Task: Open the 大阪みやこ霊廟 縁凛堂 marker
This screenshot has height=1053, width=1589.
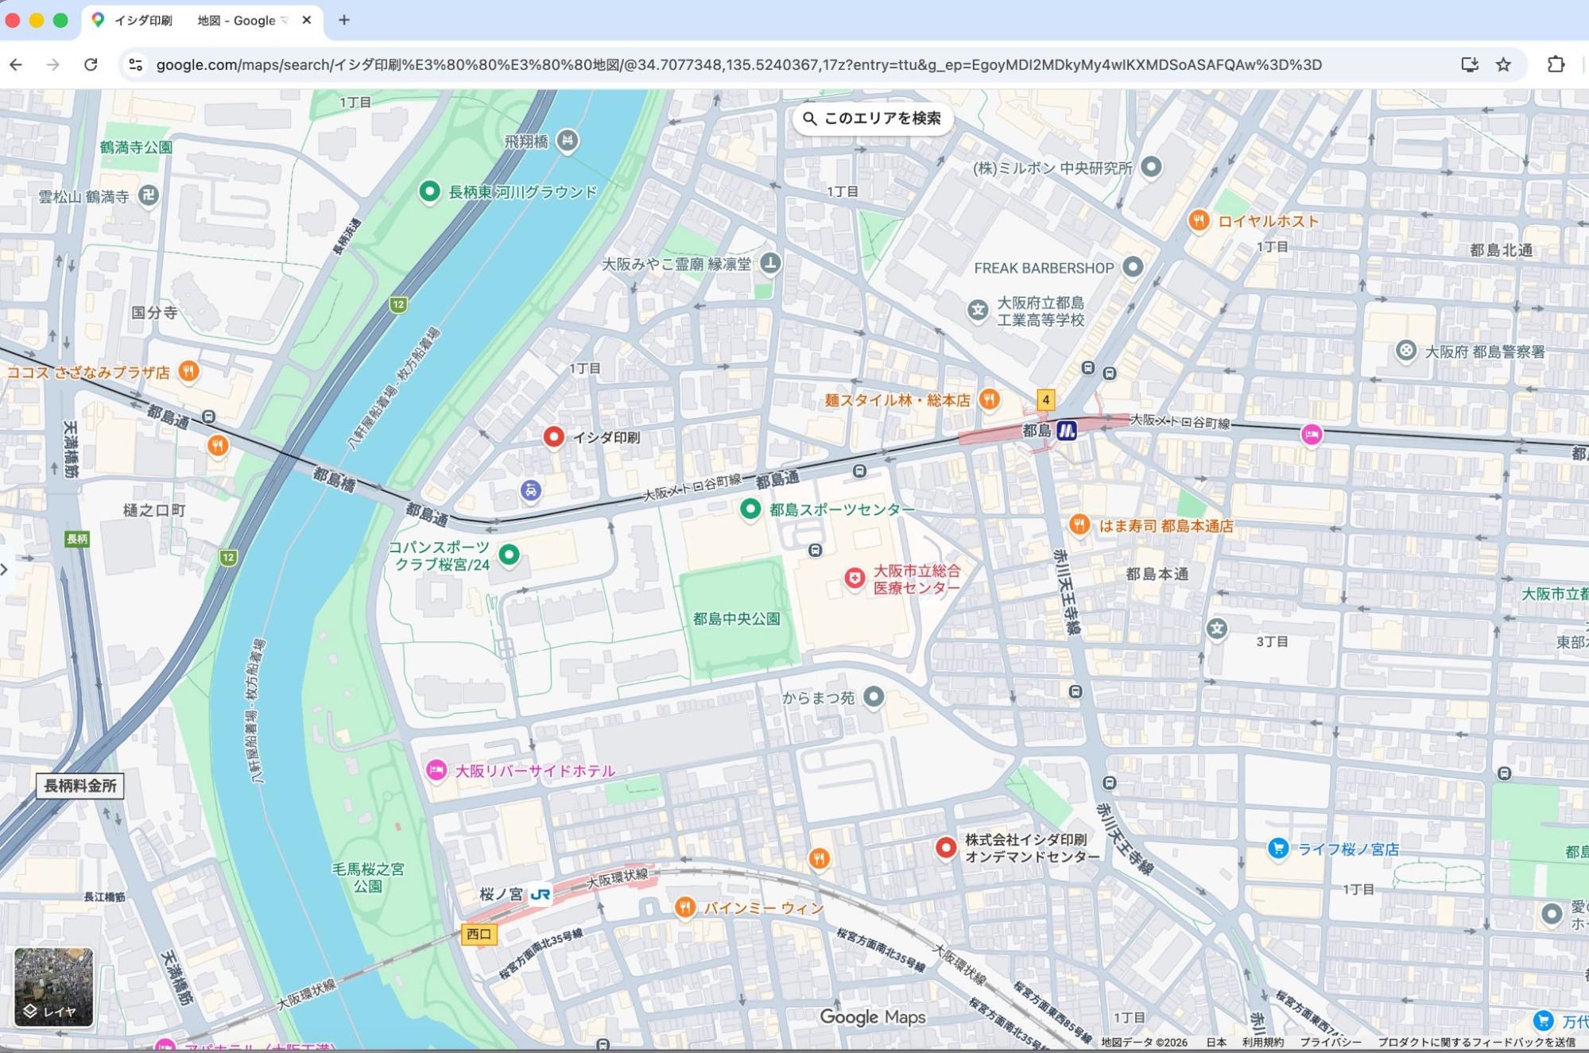Action: (769, 263)
